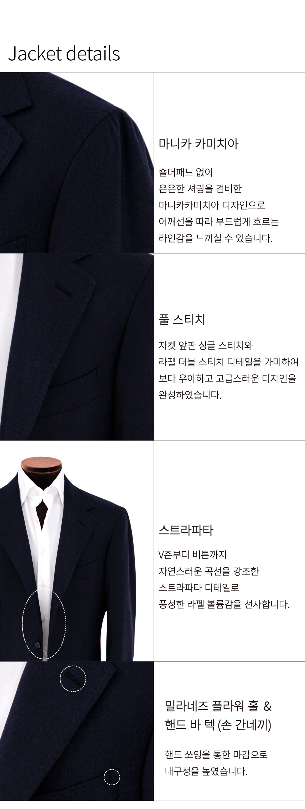The image size is (305, 809).
Task: Click the dashed oval around jacket buttons
Action: tap(44, 624)
